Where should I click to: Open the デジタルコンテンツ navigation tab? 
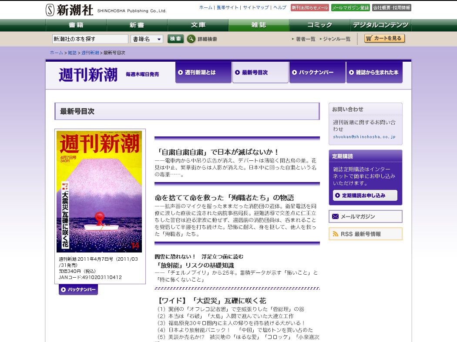click(381, 25)
